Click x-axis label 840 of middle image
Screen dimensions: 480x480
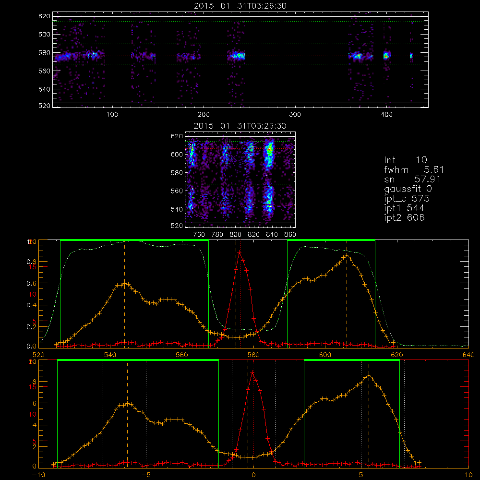[272, 235]
